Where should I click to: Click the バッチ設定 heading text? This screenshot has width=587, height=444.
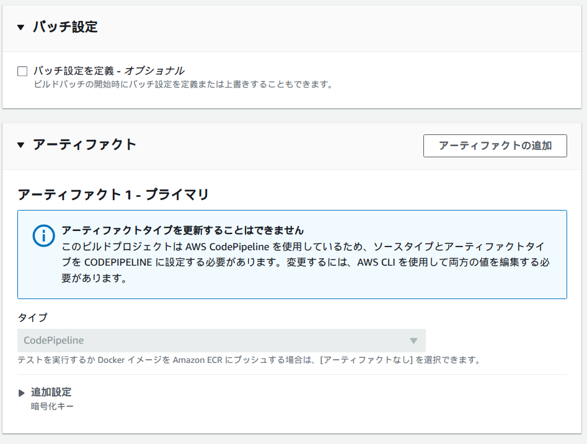click(65, 27)
